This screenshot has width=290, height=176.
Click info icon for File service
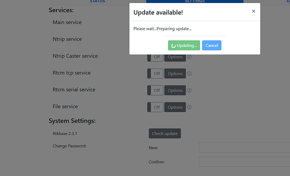tap(190, 107)
